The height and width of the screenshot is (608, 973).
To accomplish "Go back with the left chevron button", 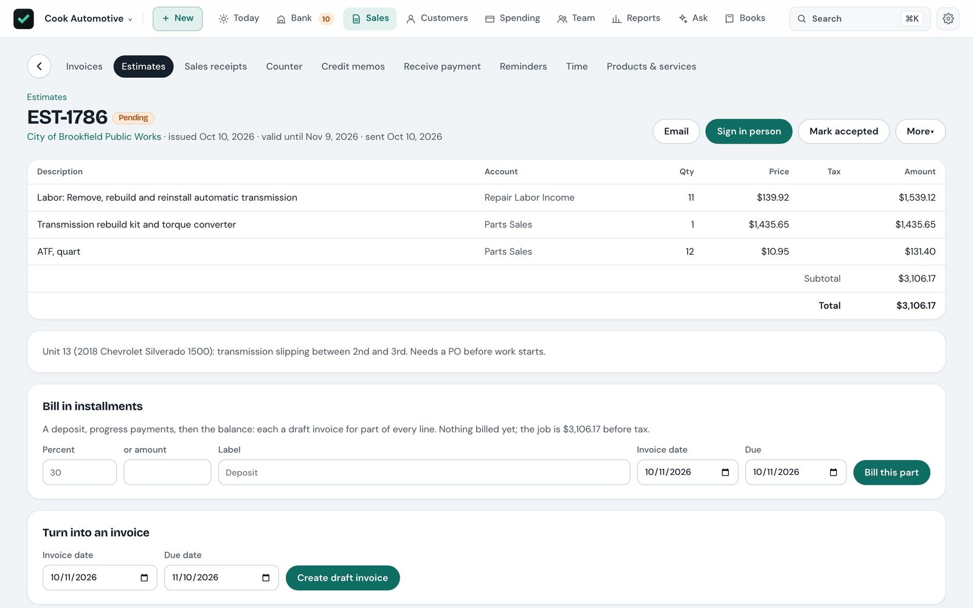I will 39,66.
